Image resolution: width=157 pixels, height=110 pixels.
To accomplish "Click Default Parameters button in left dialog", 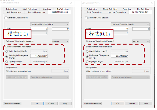I will [x=12, y=104].
